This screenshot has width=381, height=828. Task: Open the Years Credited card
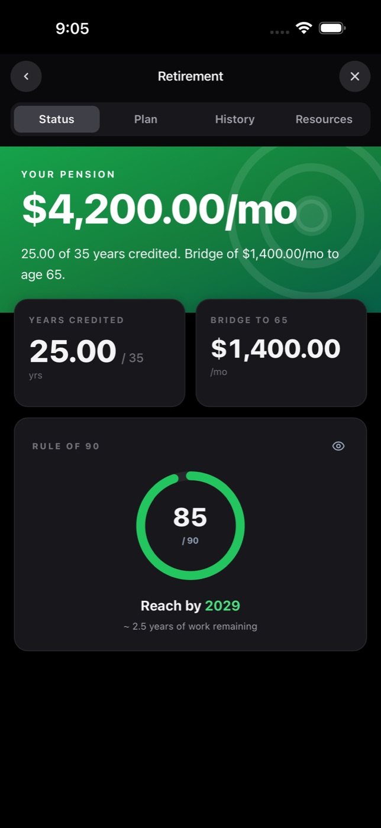click(x=99, y=353)
